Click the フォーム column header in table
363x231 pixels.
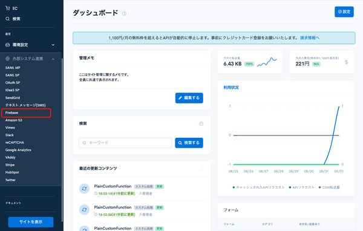(229, 224)
